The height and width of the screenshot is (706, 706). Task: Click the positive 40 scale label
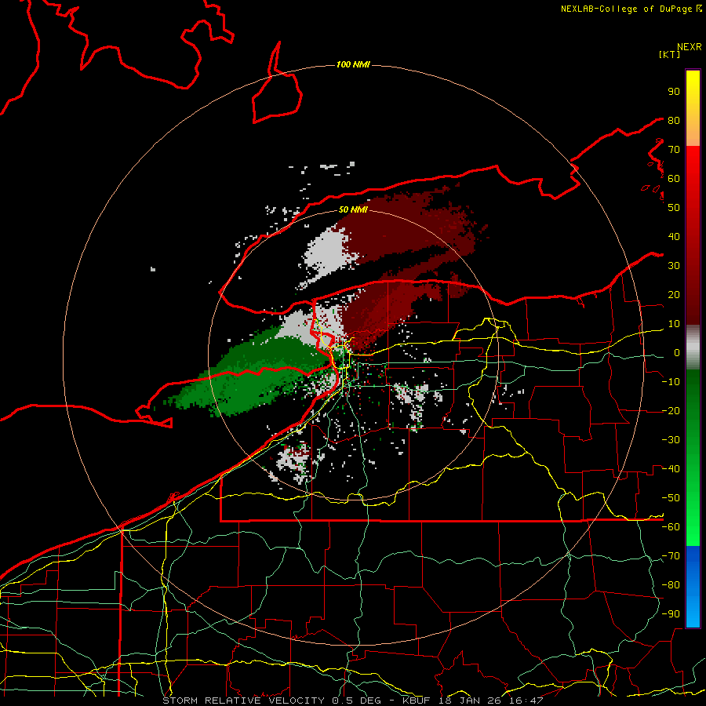[674, 236]
